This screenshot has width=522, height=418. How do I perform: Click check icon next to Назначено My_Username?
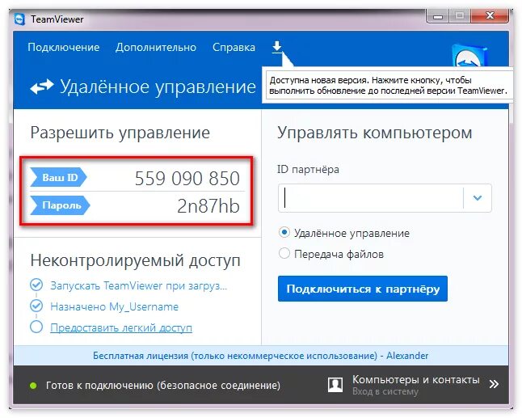click(x=36, y=306)
